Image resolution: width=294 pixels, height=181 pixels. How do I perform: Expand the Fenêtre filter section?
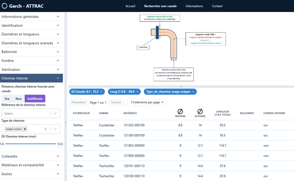click(31, 61)
